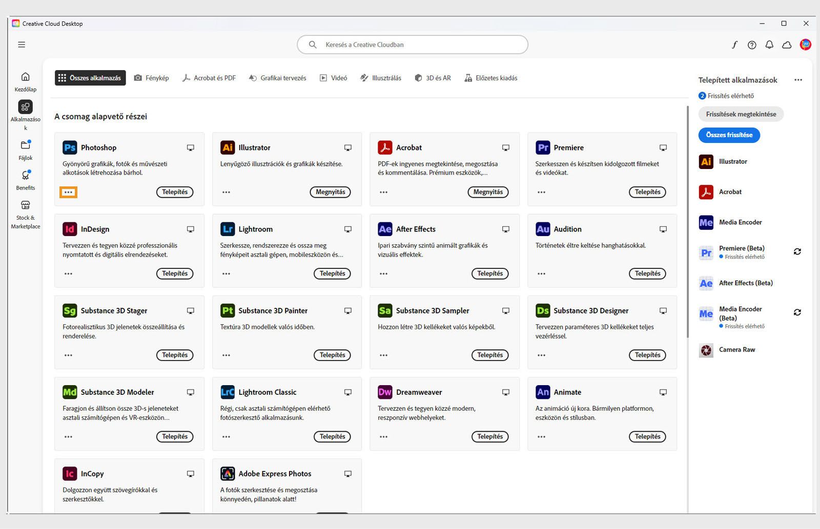Screen dimensions: 820x529
Task: Open more options on Substance 3D Designer card
Action: (542, 355)
